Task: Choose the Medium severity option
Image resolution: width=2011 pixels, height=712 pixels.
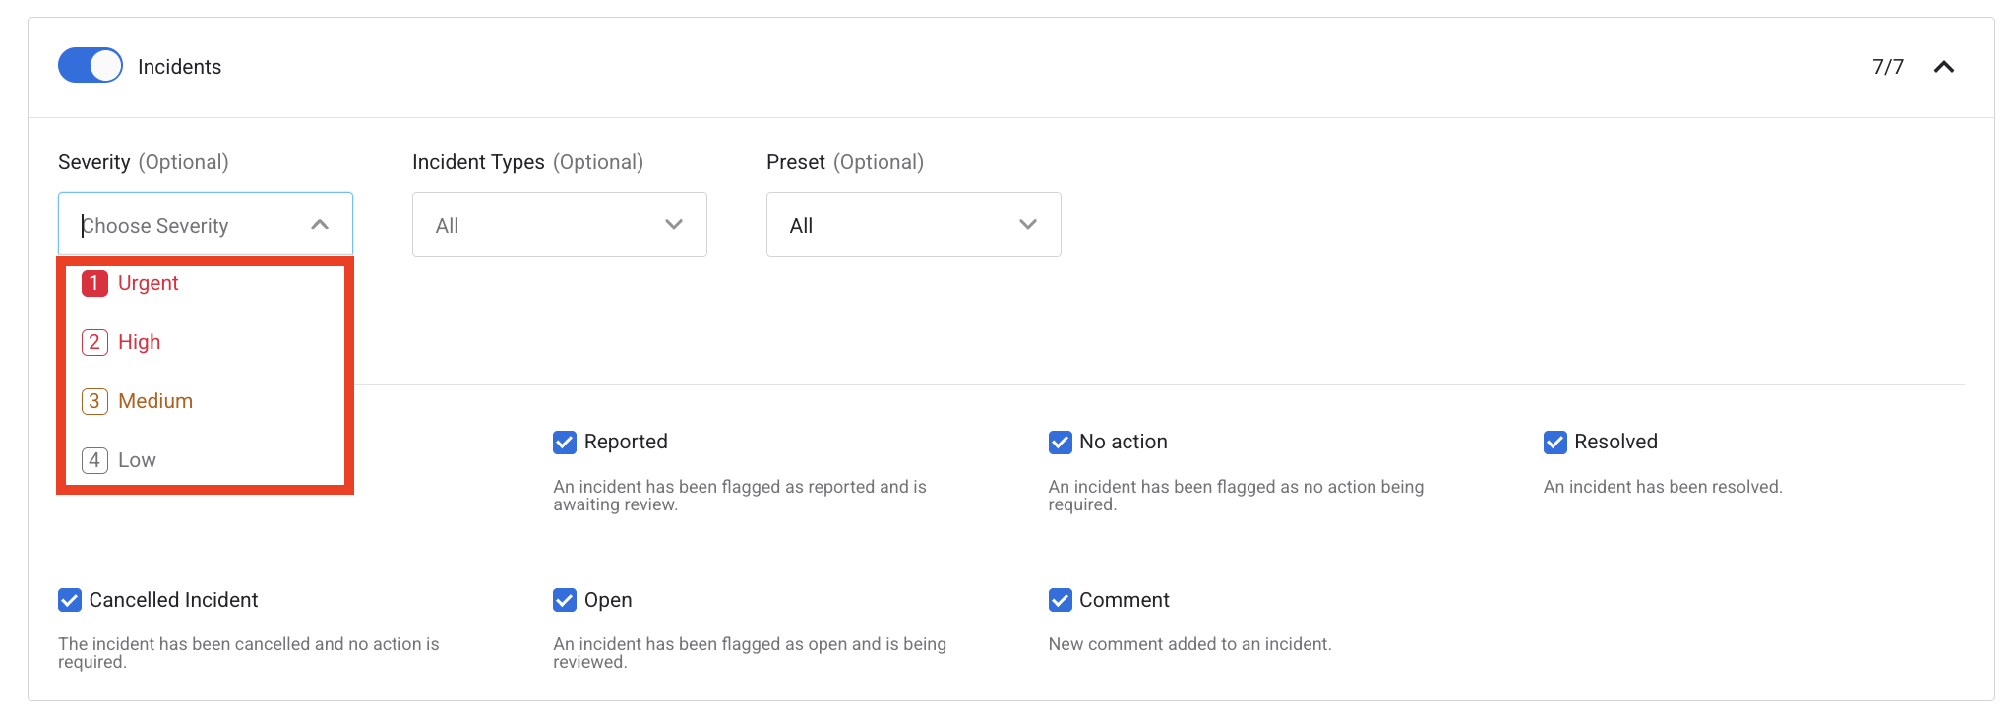Action: click(x=155, y=402)
